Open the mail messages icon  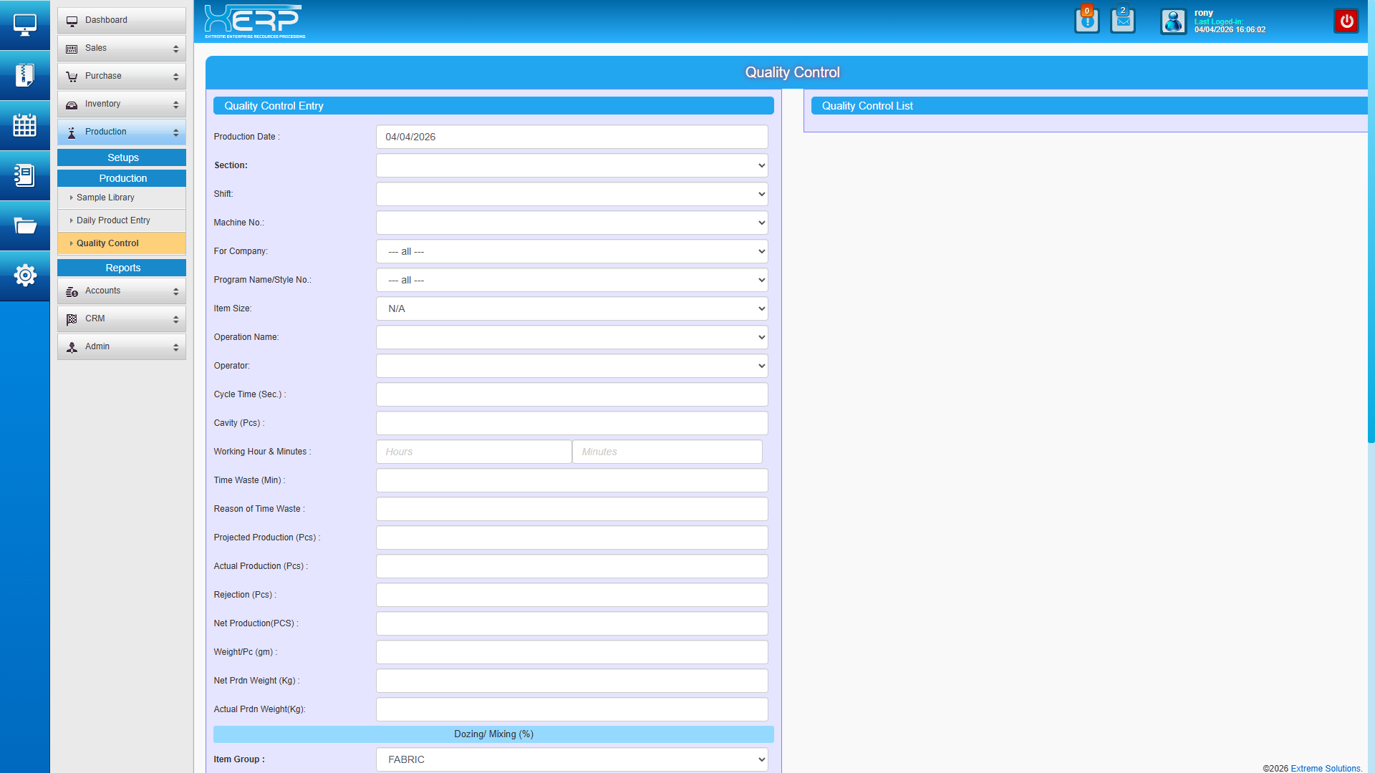tap(1122, 21)
